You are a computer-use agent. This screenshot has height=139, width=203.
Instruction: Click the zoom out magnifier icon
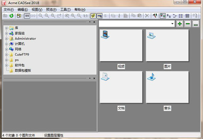coord(41,16)
